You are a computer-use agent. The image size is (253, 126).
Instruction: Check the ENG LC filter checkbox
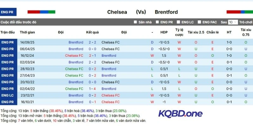(178, 22)
